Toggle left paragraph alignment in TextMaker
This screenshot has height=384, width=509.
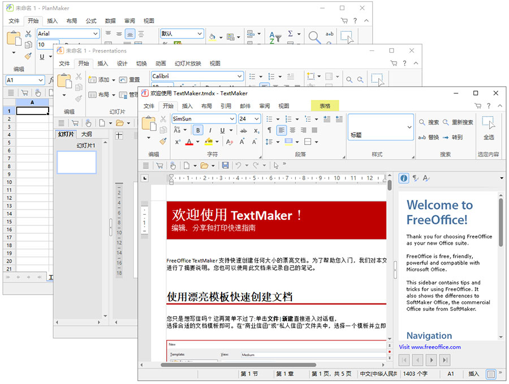click(x=281, y=130)
